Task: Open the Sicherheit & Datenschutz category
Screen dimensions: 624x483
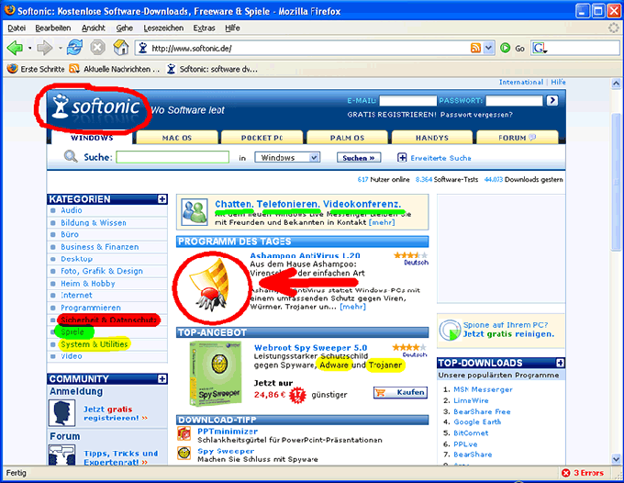Action: (x=108, y=320)
